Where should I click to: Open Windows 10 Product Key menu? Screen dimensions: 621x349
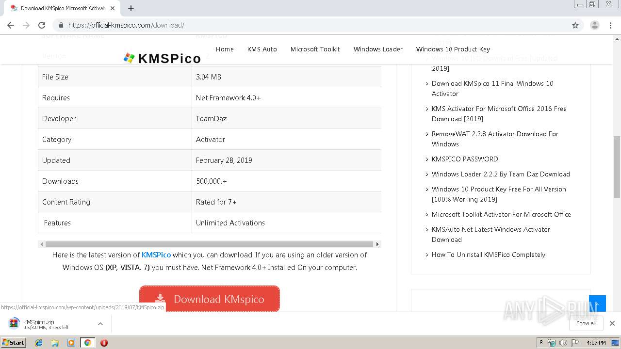[x=453, y=49]
